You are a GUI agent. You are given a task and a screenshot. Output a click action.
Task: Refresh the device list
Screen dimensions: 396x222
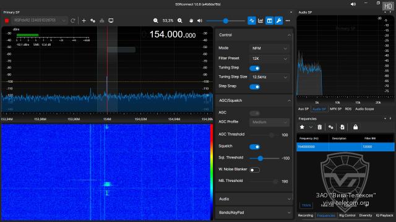click(x=73, y=20)
